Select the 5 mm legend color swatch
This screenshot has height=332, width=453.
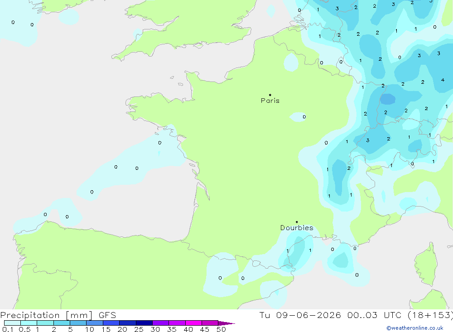point(78,323)
